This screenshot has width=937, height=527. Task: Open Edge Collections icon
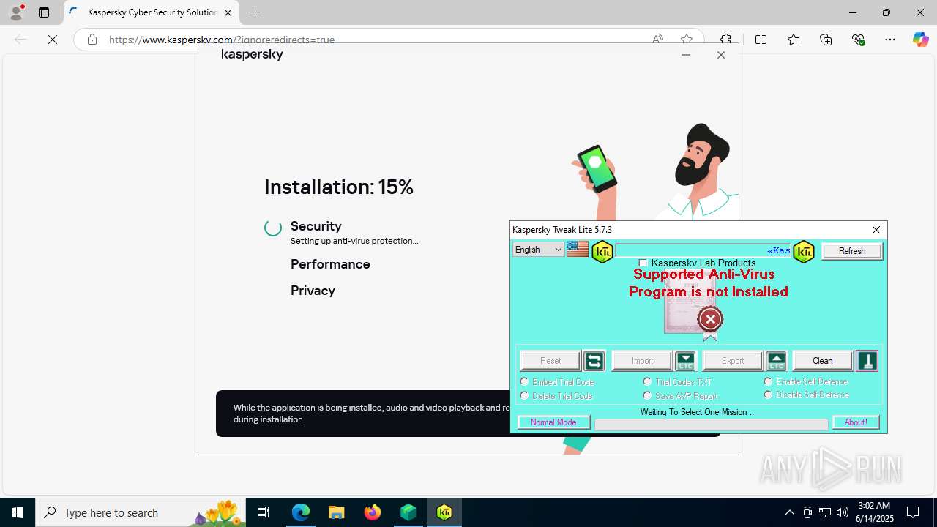(x=826, y=40)
